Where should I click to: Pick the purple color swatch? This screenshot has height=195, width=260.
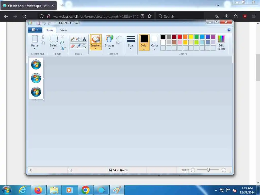213,37
